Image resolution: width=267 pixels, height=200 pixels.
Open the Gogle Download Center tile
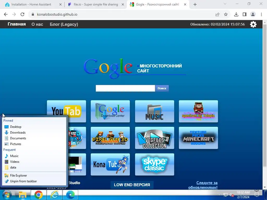(110, 111)
